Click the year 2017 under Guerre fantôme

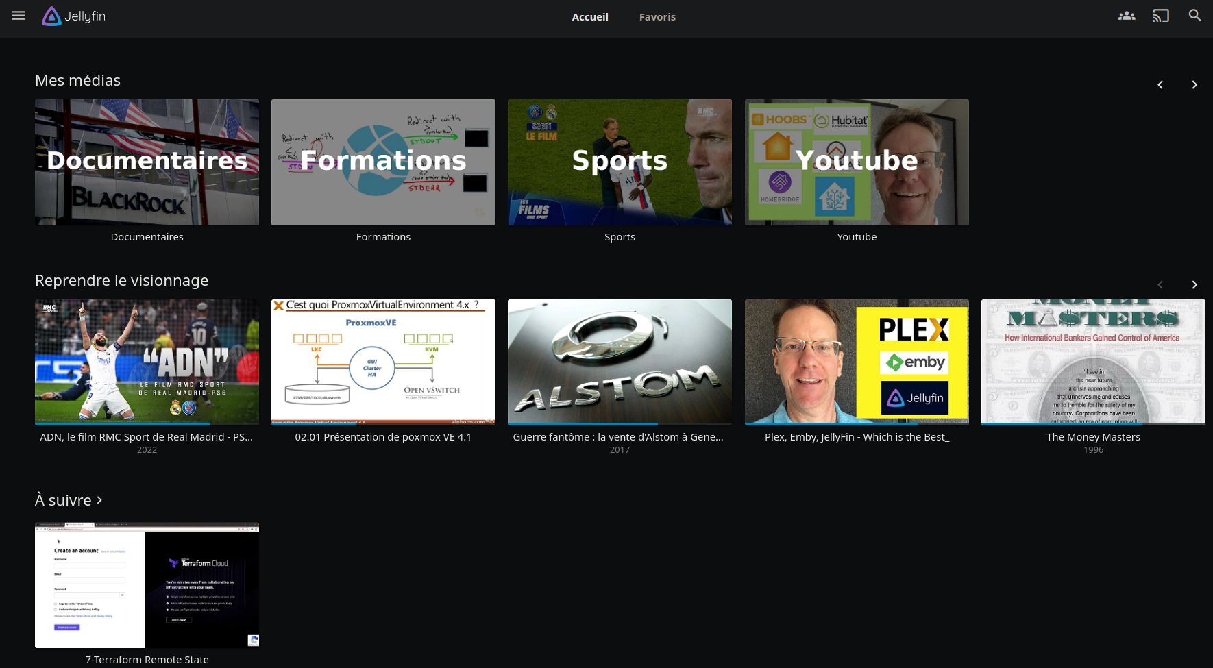coord(620,450)
